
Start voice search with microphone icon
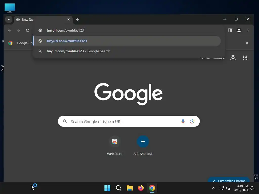pos(183,122)
